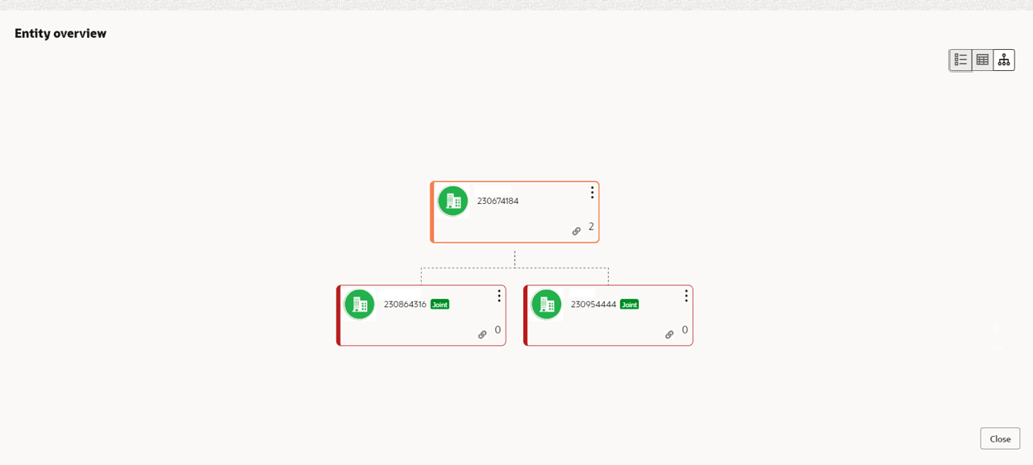The width and height of the screenshot is (1033, 465).
Task: Toggle the Joint badge on entity 230954444
Action: pyautogui.click(x=629, y=305)
